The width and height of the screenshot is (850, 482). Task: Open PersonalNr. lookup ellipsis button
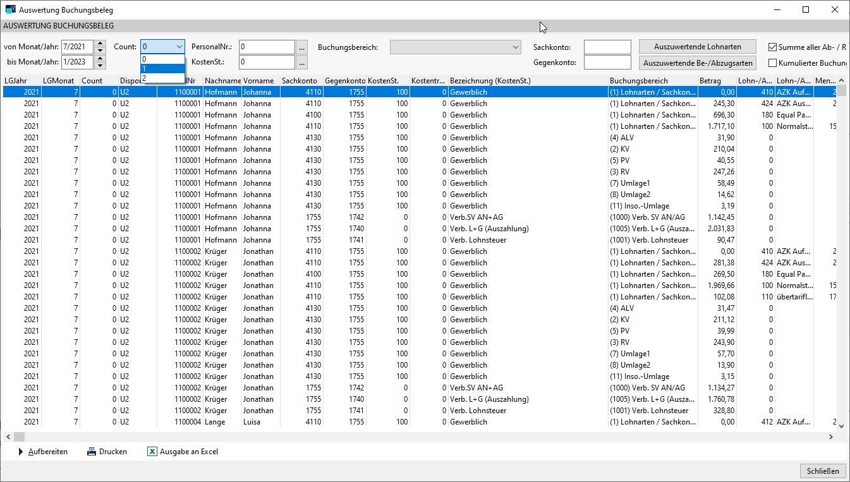tap(301, 47)
